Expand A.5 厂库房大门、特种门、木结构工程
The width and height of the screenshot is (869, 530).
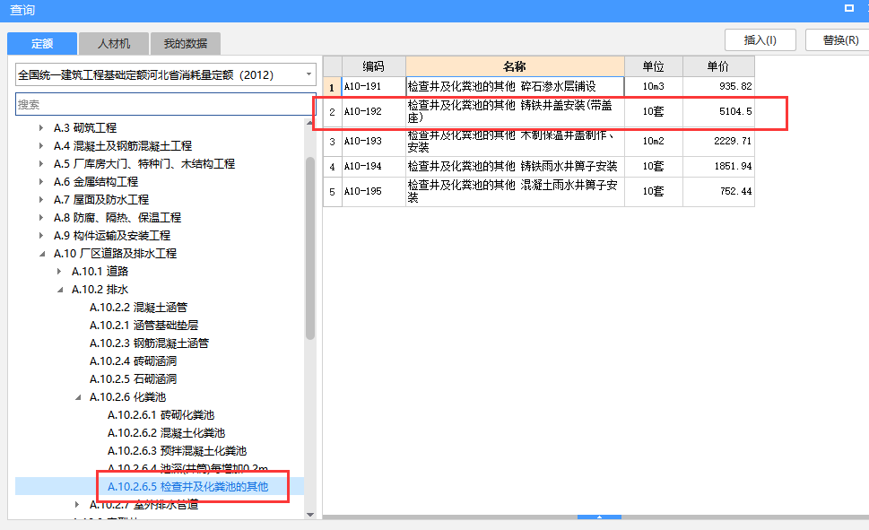(x=41, y=164)
